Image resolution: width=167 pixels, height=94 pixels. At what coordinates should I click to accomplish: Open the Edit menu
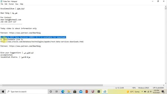click(x=6, y=4)
